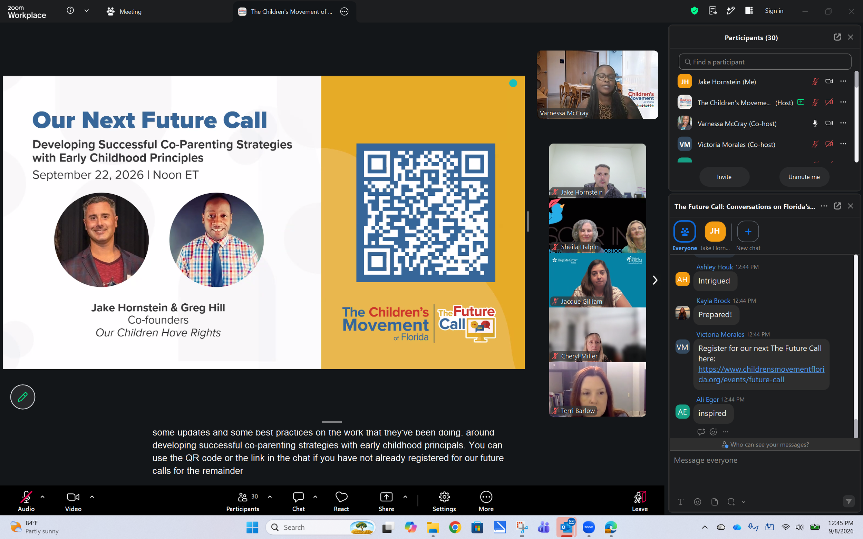The width and height of the screenshot is (863, 539).
Task: Open the ellipsis options on the meeting tab
Action: 344,11
